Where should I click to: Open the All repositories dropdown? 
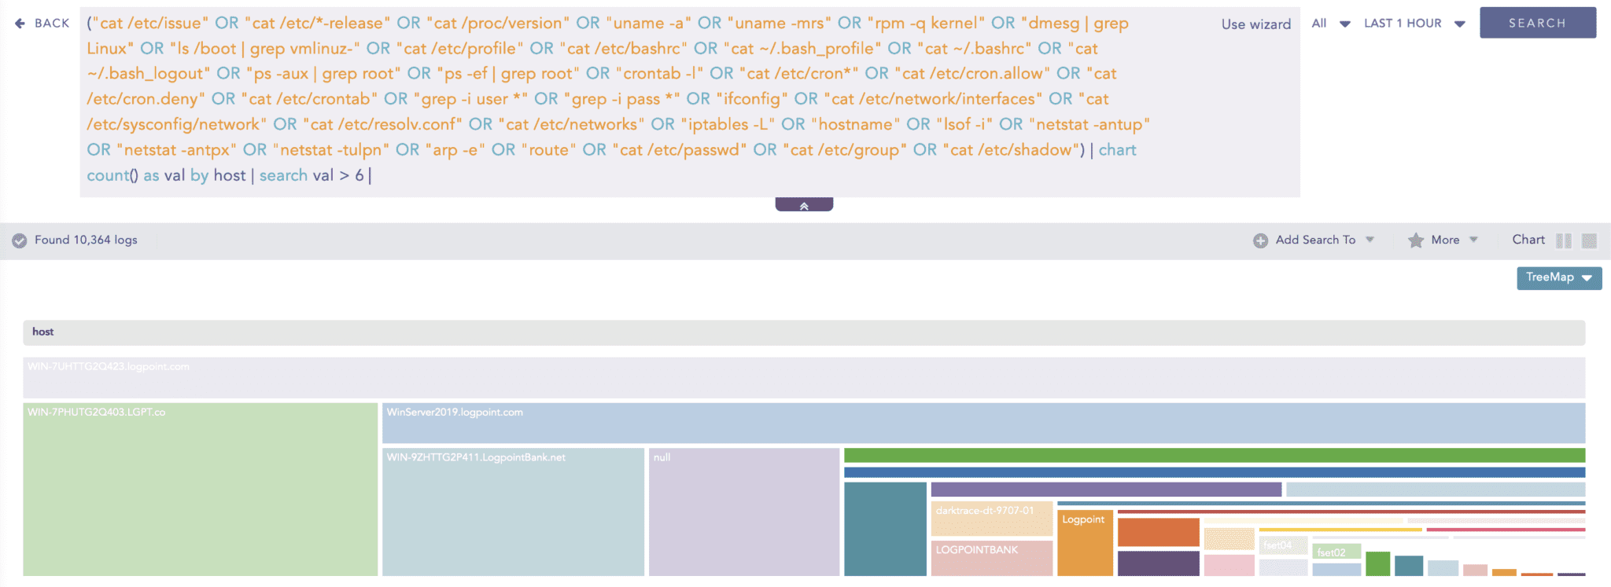tap(1330, 24)
